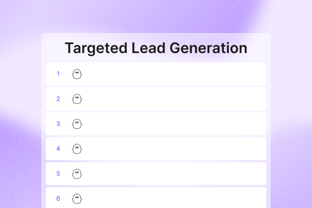Select the ghost icon beside number 2
The width and height of the screenshot is (312, 208).
pos(77,99)
